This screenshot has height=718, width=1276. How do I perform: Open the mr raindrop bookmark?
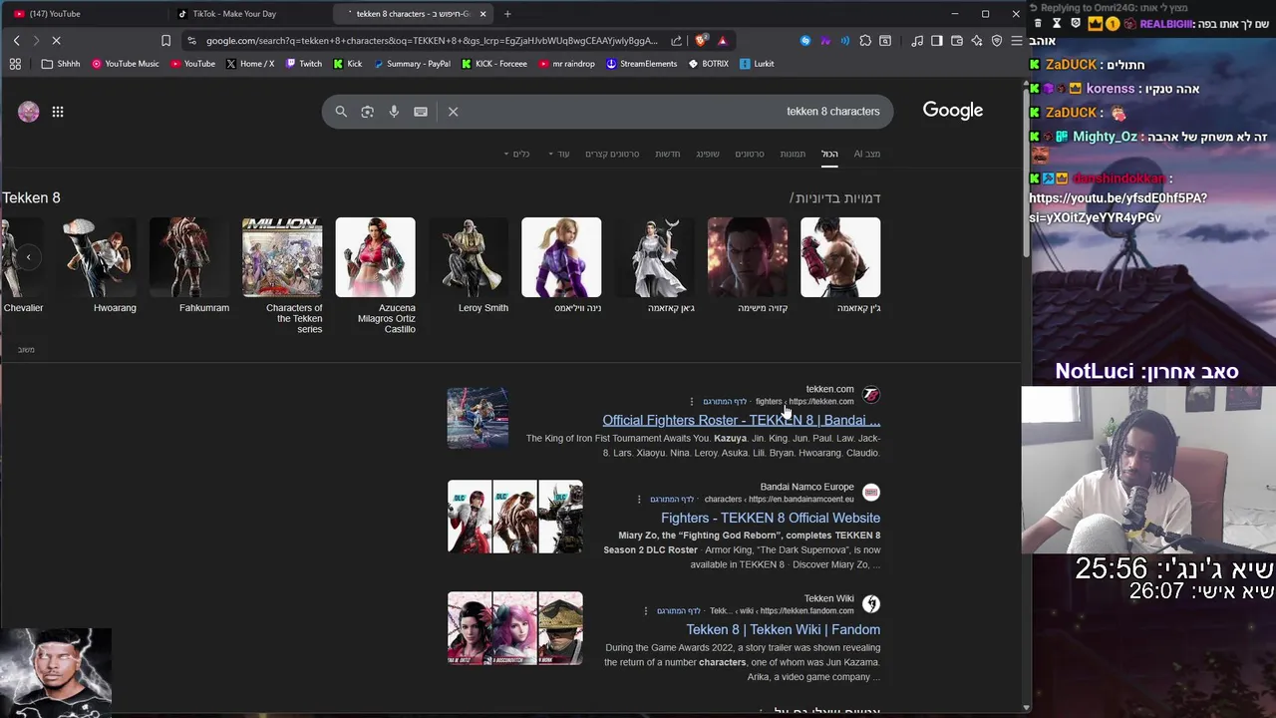[566, 64]
